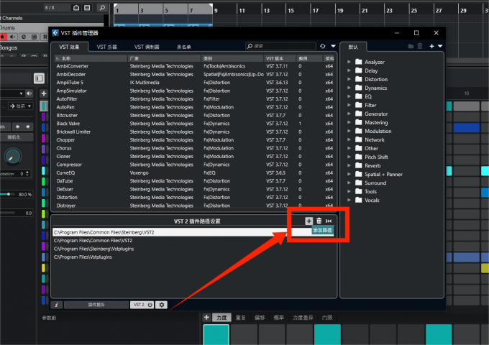489x345 pixels.
Task: Toggle record enable on Drums track
Action: 3,37
